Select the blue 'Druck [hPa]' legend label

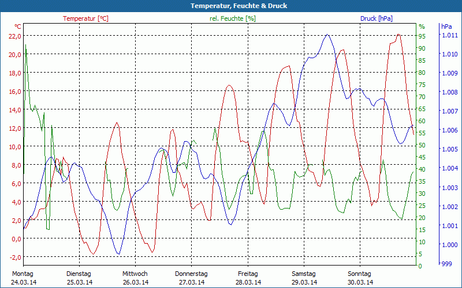pyautogui.click(x=376, y=18)
